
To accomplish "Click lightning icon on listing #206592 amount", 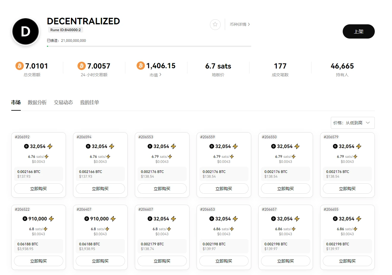I will pos(50,146).
